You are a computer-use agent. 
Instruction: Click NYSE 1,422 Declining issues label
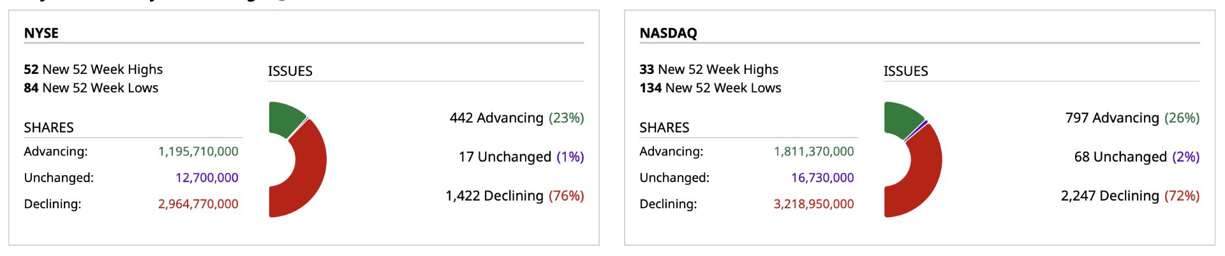click(514, 196)
